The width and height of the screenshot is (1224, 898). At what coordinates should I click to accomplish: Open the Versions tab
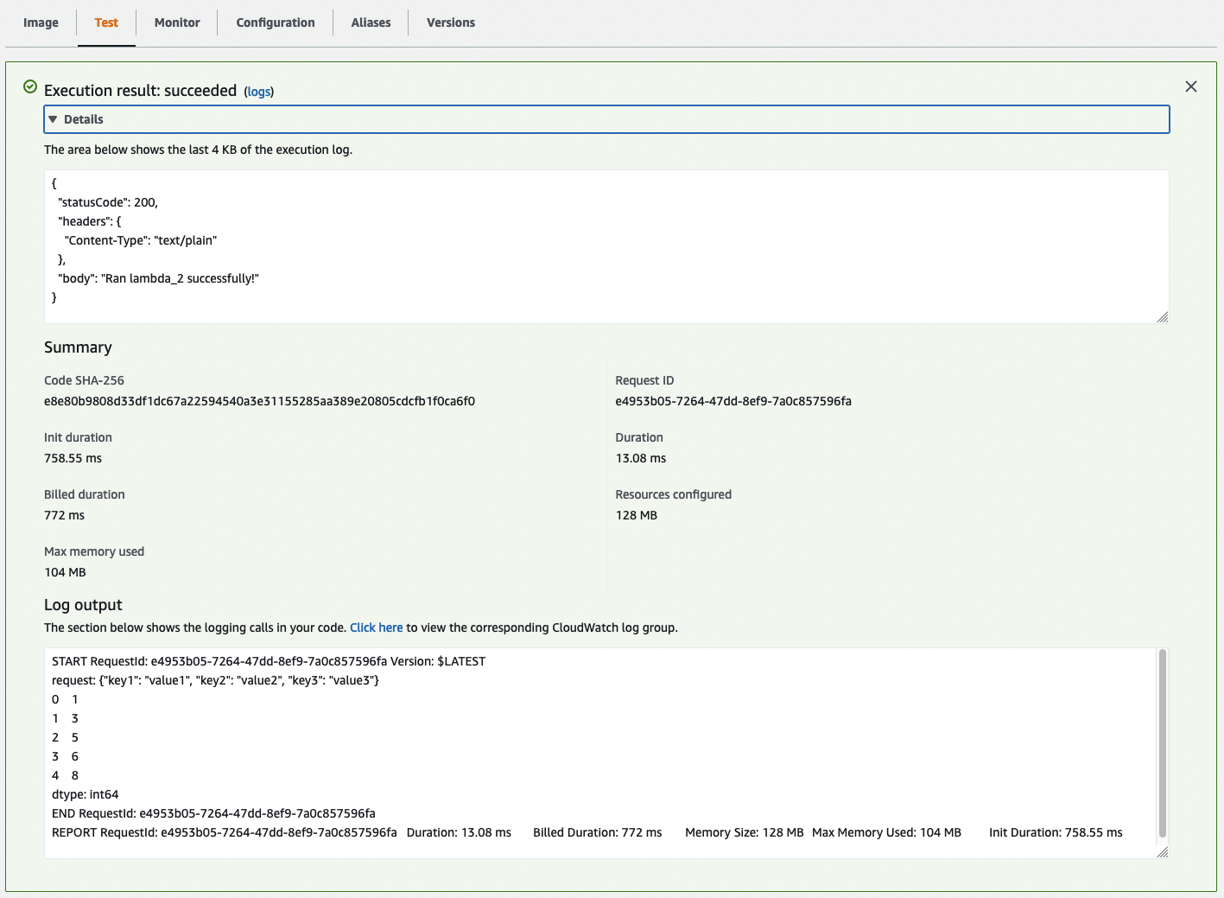pyautogui.click(x=450, y=22)
